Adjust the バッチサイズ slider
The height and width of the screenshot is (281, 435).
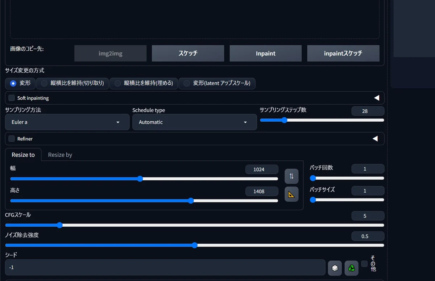(x=347, y=200)
